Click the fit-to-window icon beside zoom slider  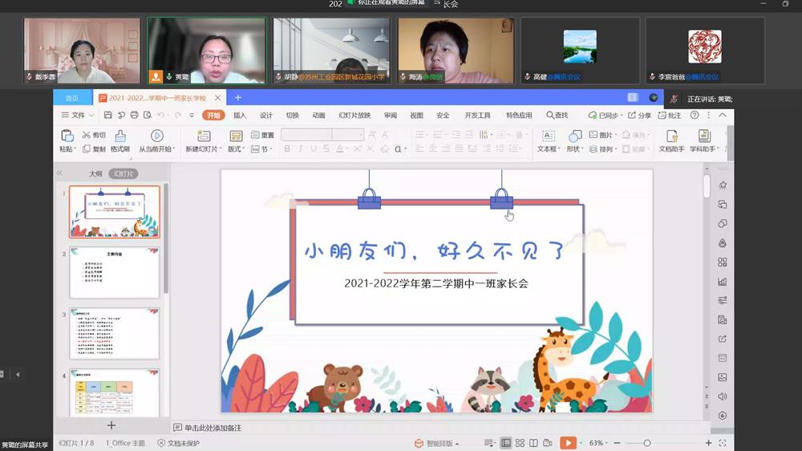(723, 443)
